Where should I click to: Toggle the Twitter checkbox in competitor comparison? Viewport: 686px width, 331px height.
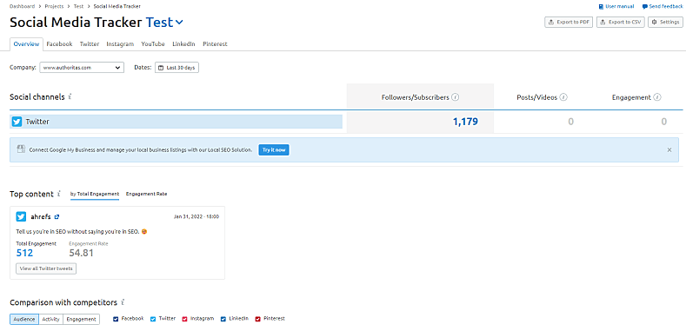(x=153, y=319)
